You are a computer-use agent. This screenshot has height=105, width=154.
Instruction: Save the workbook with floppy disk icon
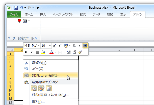[16, 8]
